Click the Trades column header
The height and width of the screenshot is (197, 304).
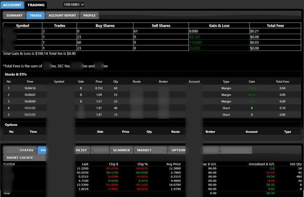tap(60, 26)
